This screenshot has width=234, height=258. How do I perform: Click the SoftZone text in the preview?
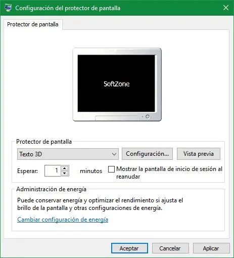click(x=117, y=84)
